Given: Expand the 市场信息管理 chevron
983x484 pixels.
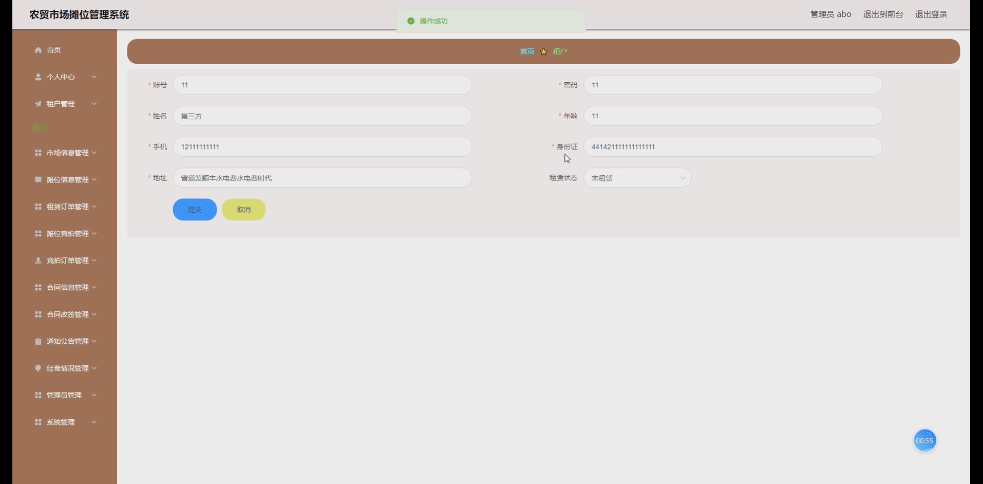Looking at the screenshot, I should point(94,153).
